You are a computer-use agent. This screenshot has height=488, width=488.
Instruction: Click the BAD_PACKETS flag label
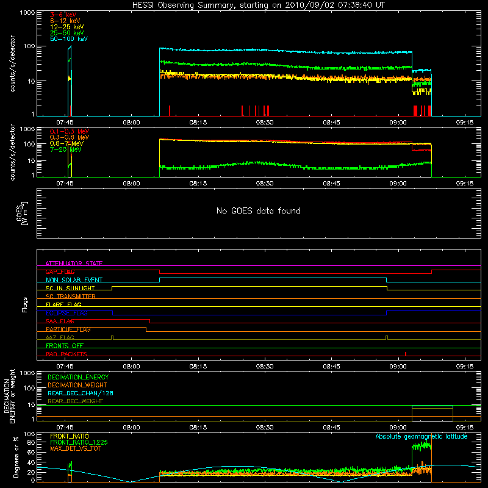tap(66, 354)
